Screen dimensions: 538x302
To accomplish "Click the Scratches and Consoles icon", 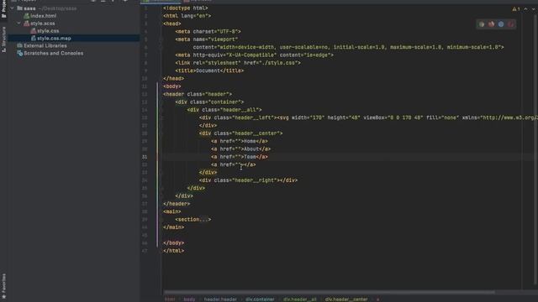I will [x=19, y=53].
